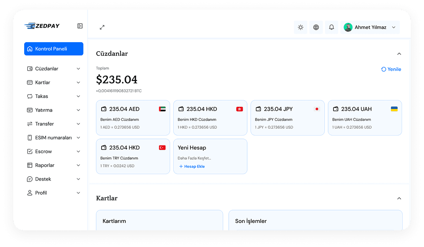This screenshot has height=247, width=424.
Task: Click the UAE flag icon
Action: point(162,109)
